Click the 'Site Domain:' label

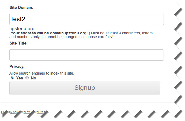[21, 8]
